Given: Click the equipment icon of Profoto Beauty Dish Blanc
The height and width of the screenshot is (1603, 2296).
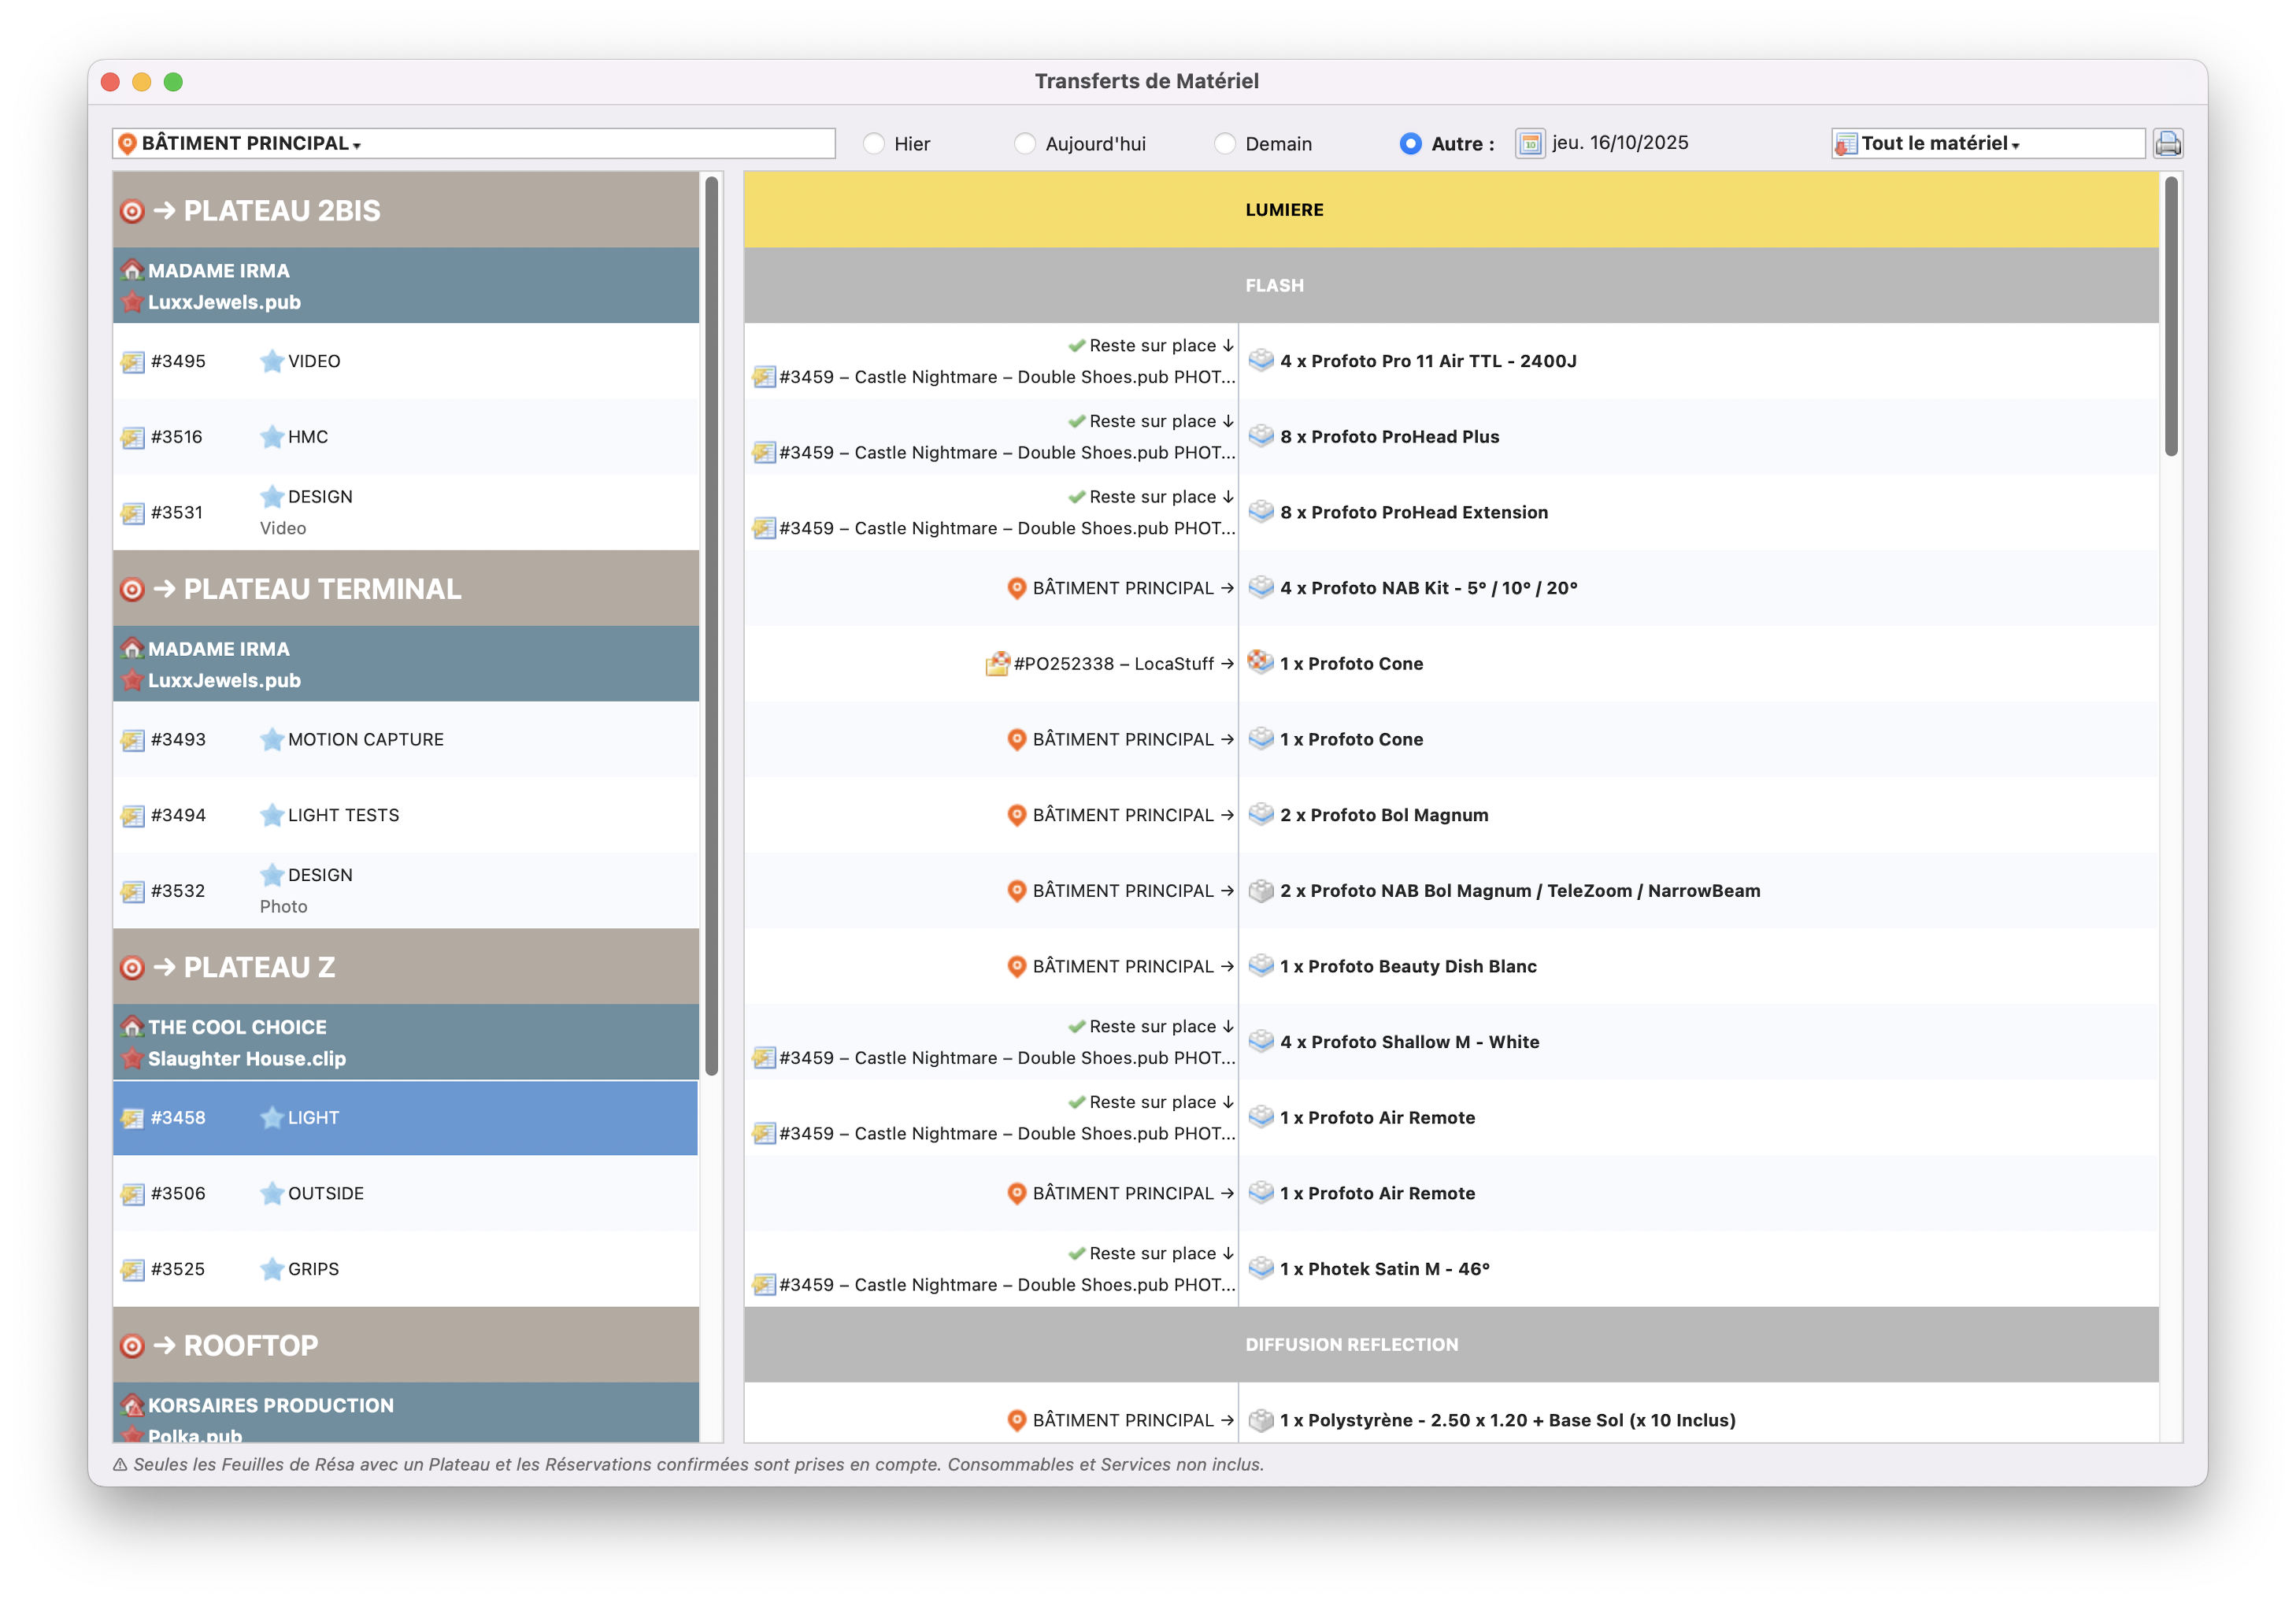Looking at the screenshot, I should [1261, 966].
